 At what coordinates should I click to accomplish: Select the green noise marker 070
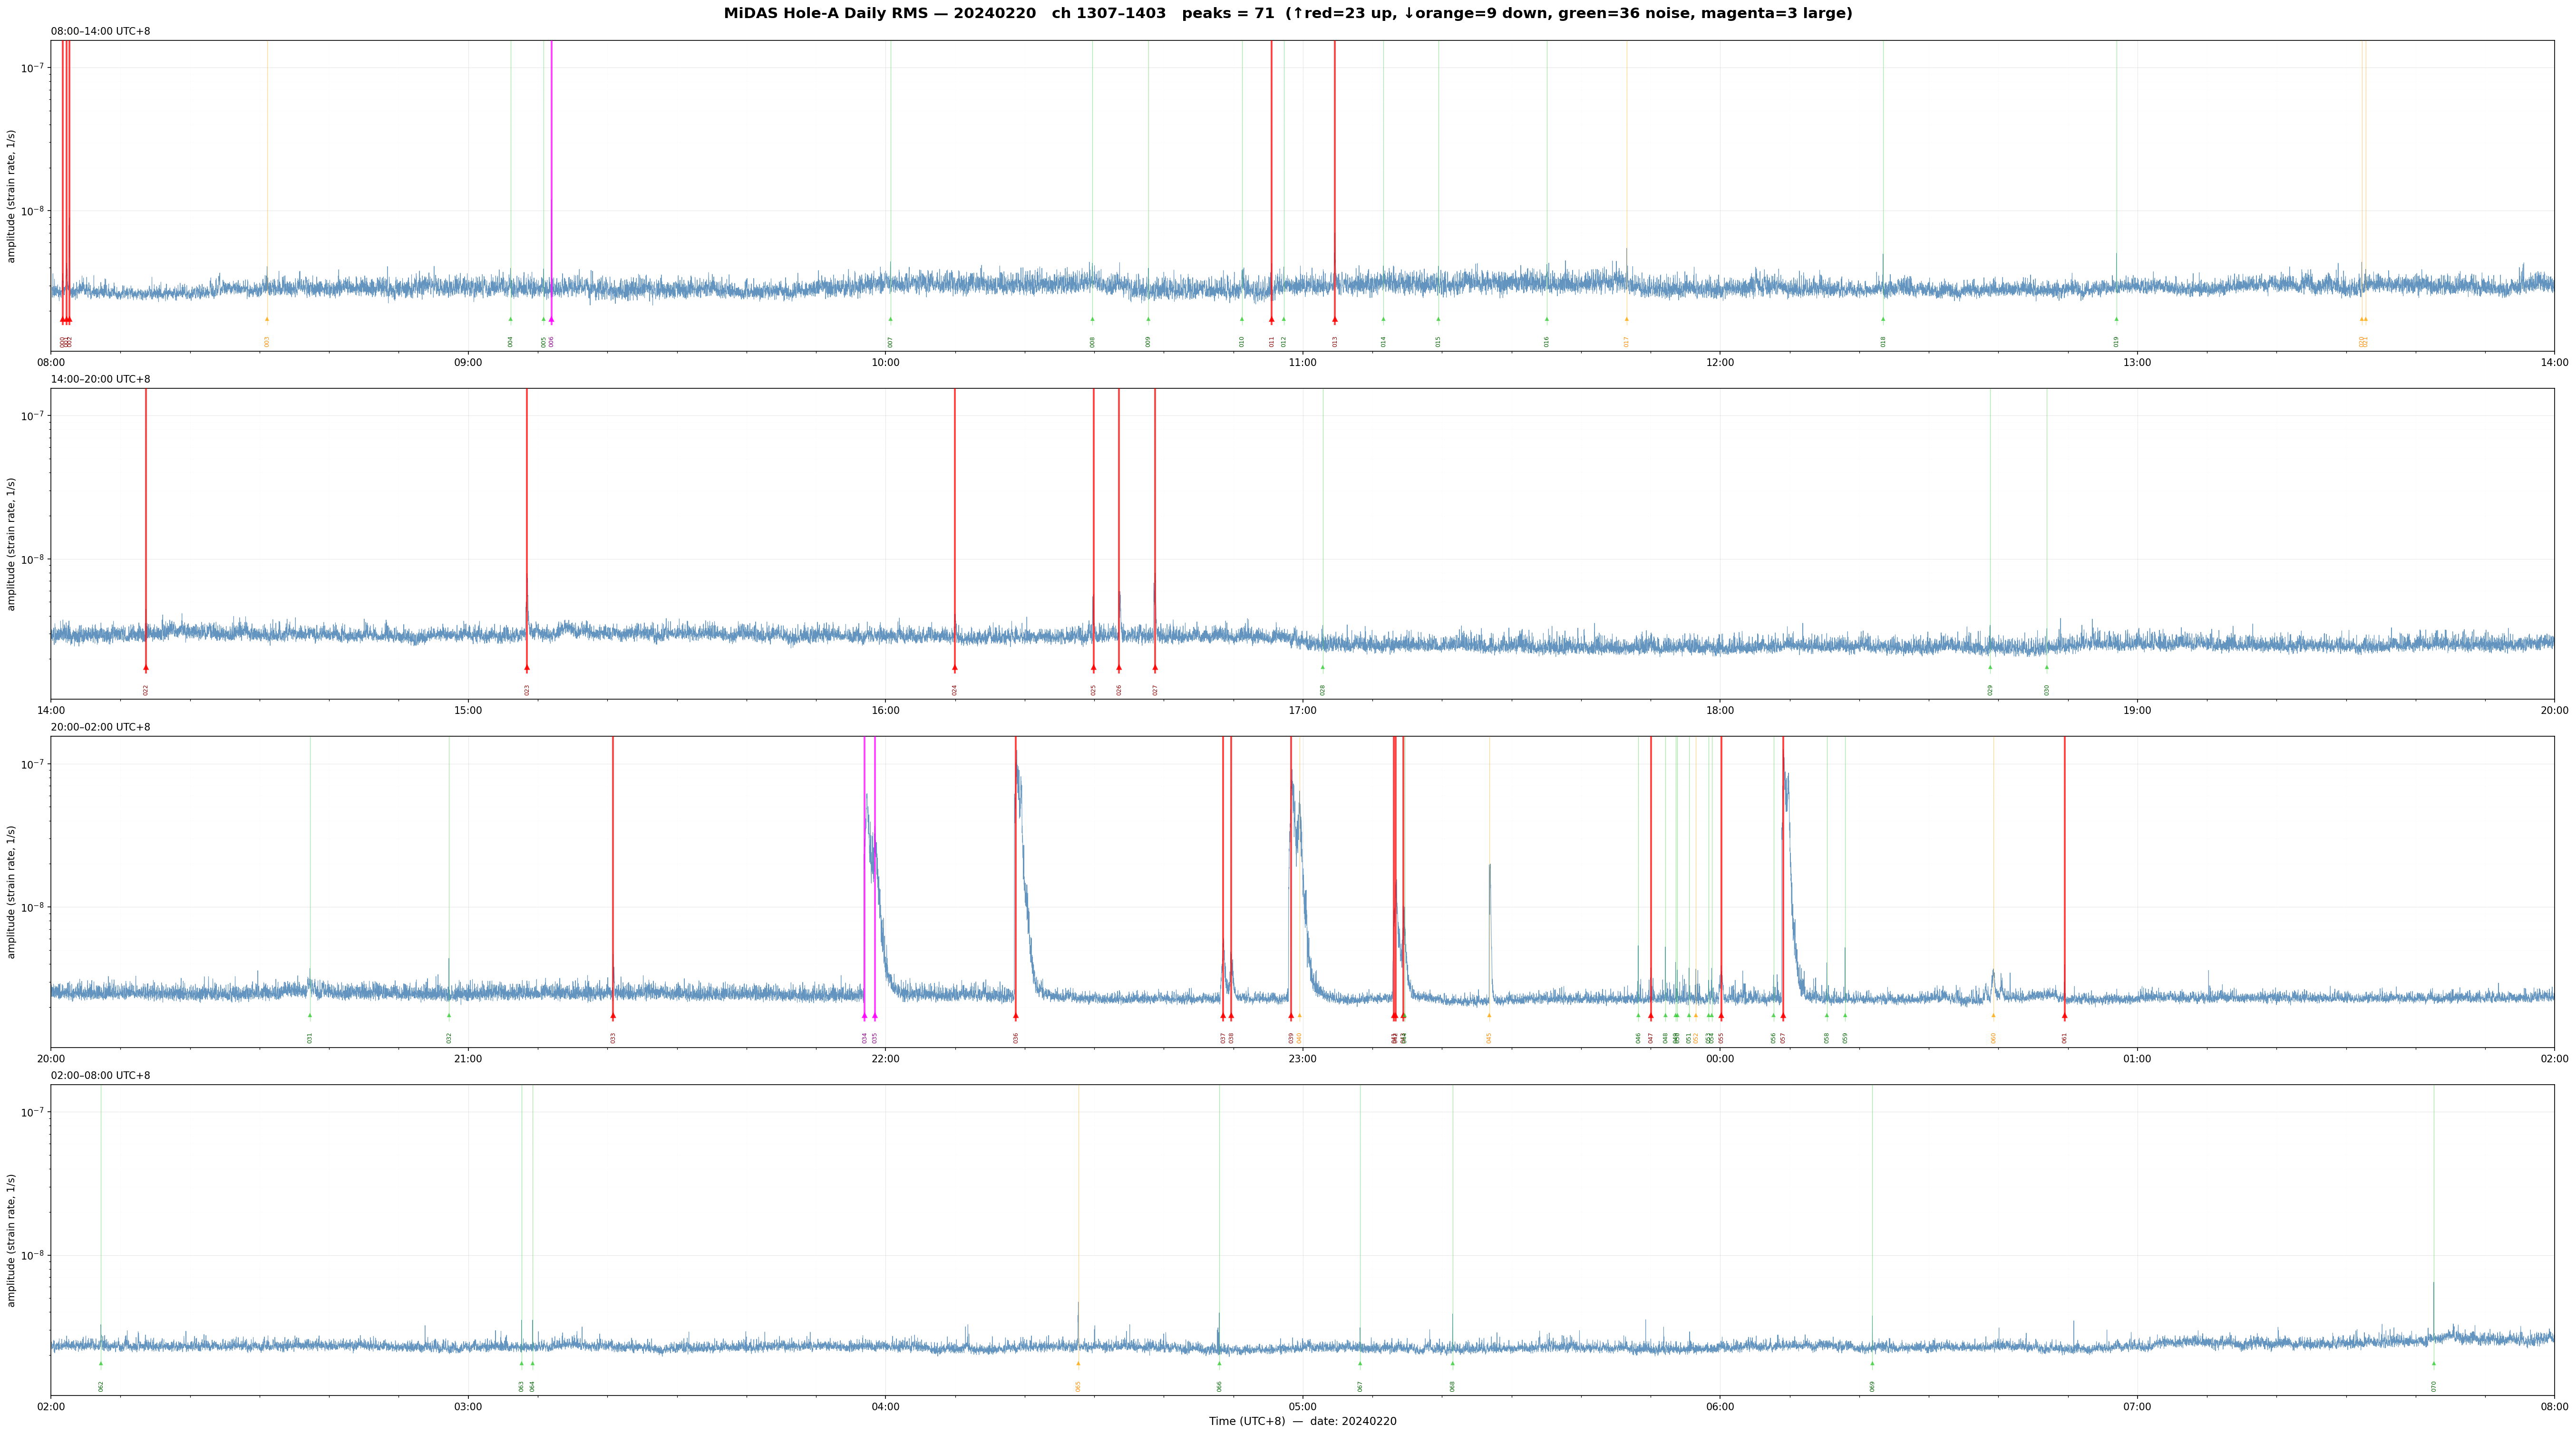pos(2434,1364)
